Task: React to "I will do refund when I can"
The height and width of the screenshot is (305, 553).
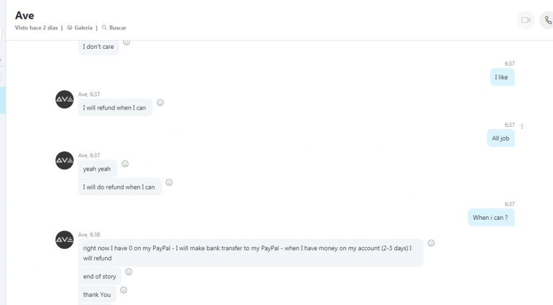Action: coord(169,182)
